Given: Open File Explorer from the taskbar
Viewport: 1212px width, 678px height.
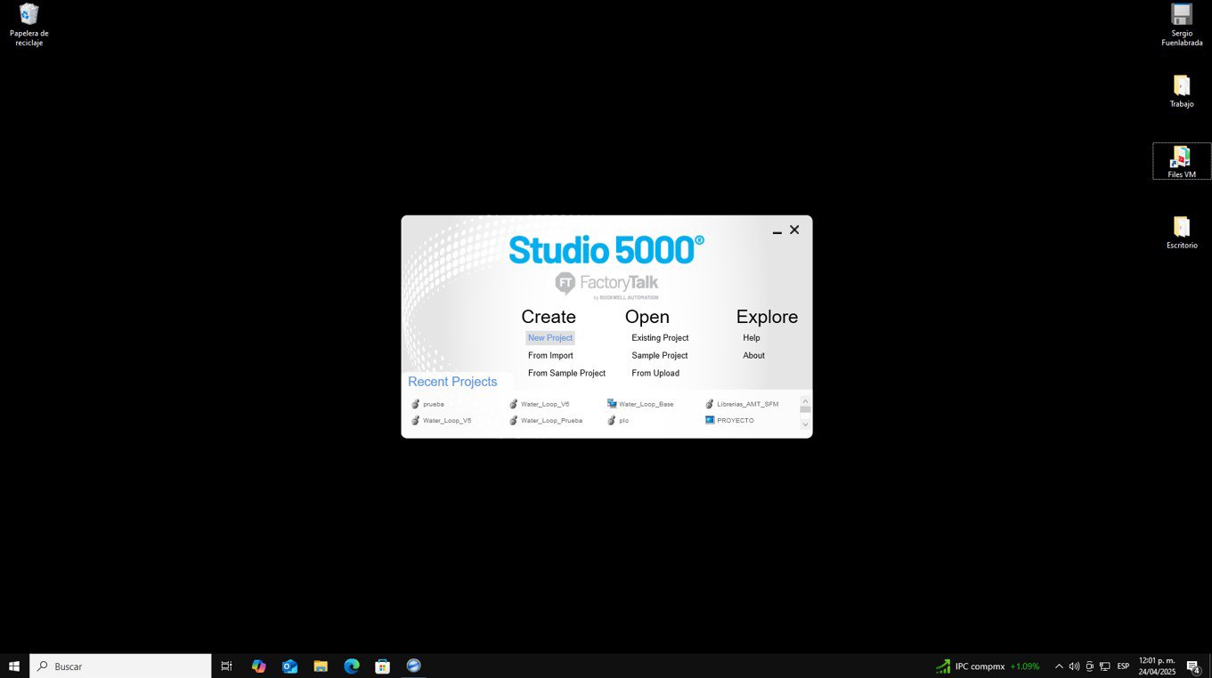Looking at the screenshot, I should pos(321,666).
